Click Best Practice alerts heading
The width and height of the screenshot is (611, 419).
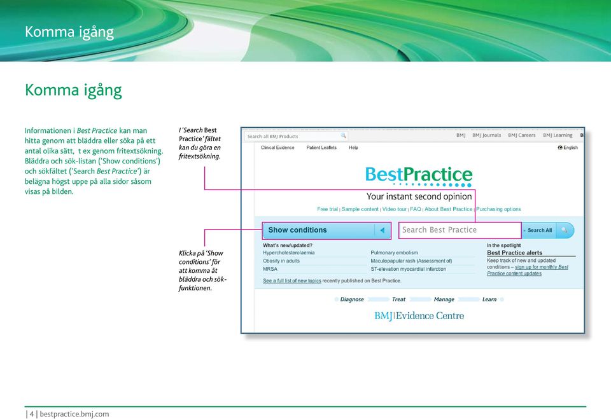[514, 252]
